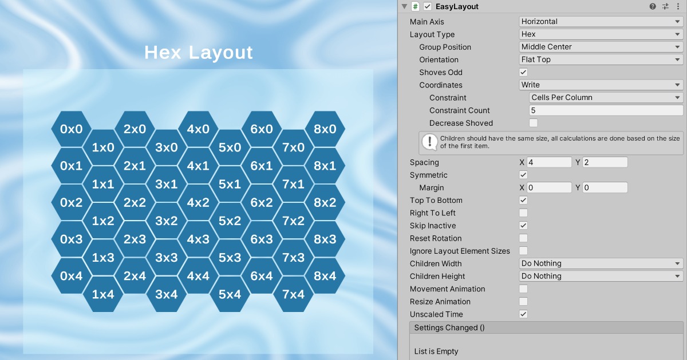This screenshot has width=687, height=360.
Task: Enable the Decrease Shoved checkbox
Action: point(533,123)
